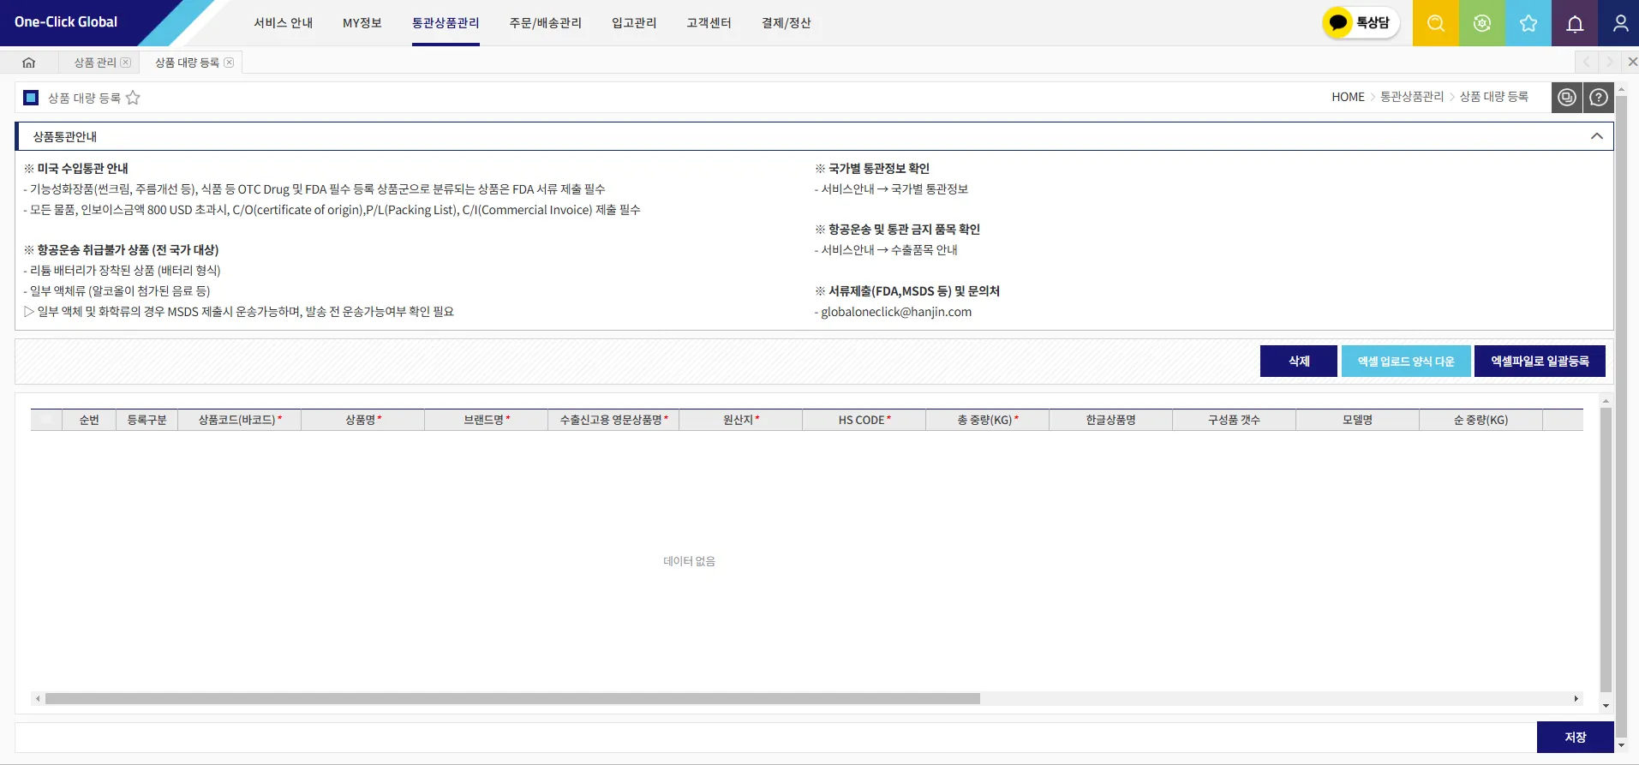The width and height of the screenshot is (1639, 765).
Task: Open the notification bell icon
Action: pos(1575,23)
